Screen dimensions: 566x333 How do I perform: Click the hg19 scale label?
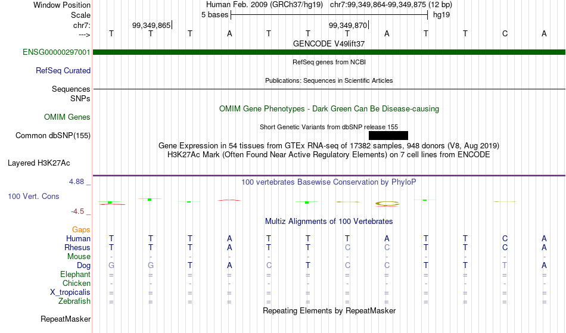[x=441, y=15]
